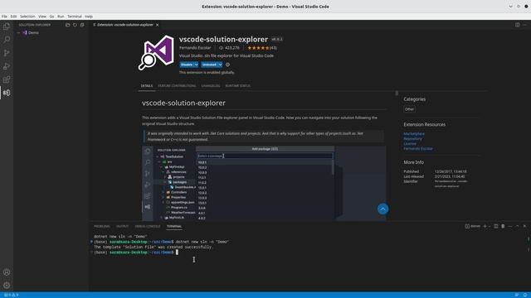Open the View menu
This screenshot has width=531, height=298.
coord(42,17)
